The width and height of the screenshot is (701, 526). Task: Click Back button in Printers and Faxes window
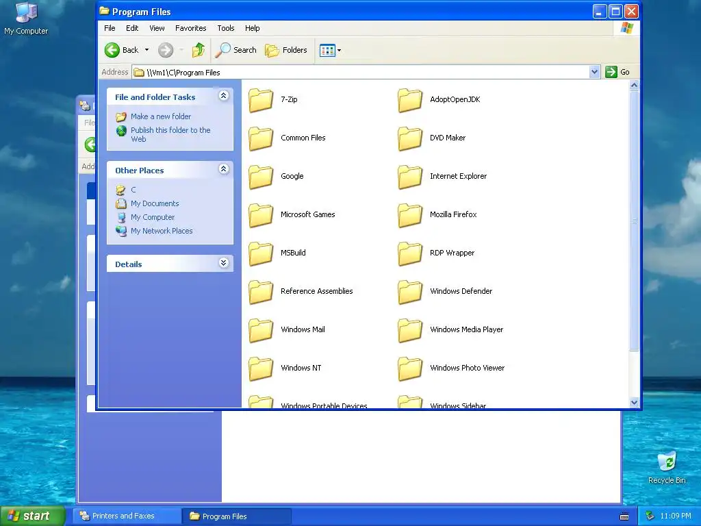coord(90,145)
